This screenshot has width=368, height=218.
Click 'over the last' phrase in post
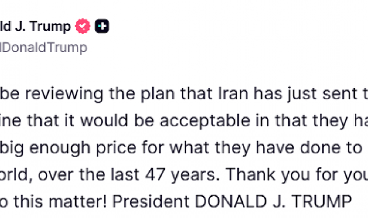pos(88,174)
